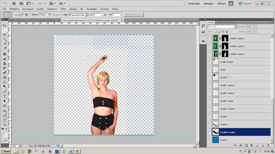Show the onde layer
Viewport: 275px width, 154px height.
click(209, 69)
